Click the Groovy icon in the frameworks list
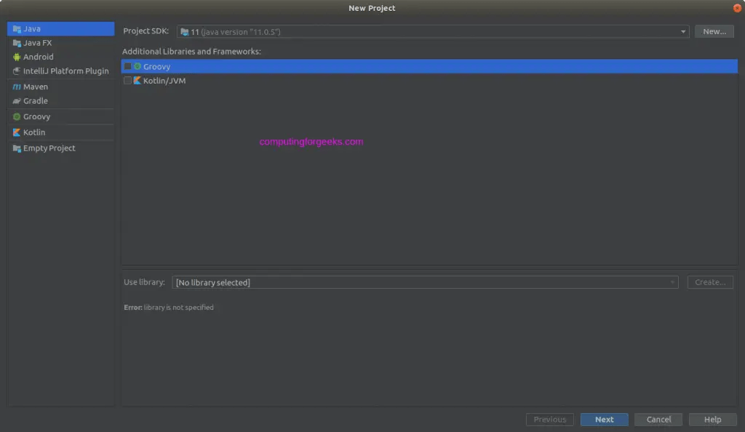 point(138,66)
